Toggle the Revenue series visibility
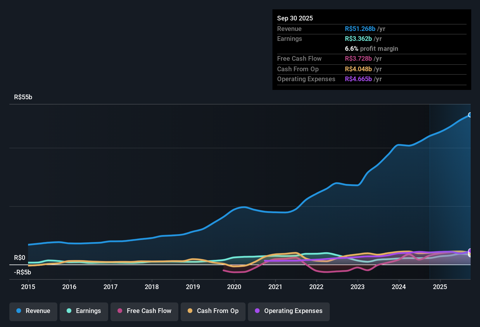Screen dimensions: 480x327 coord(33,311)
